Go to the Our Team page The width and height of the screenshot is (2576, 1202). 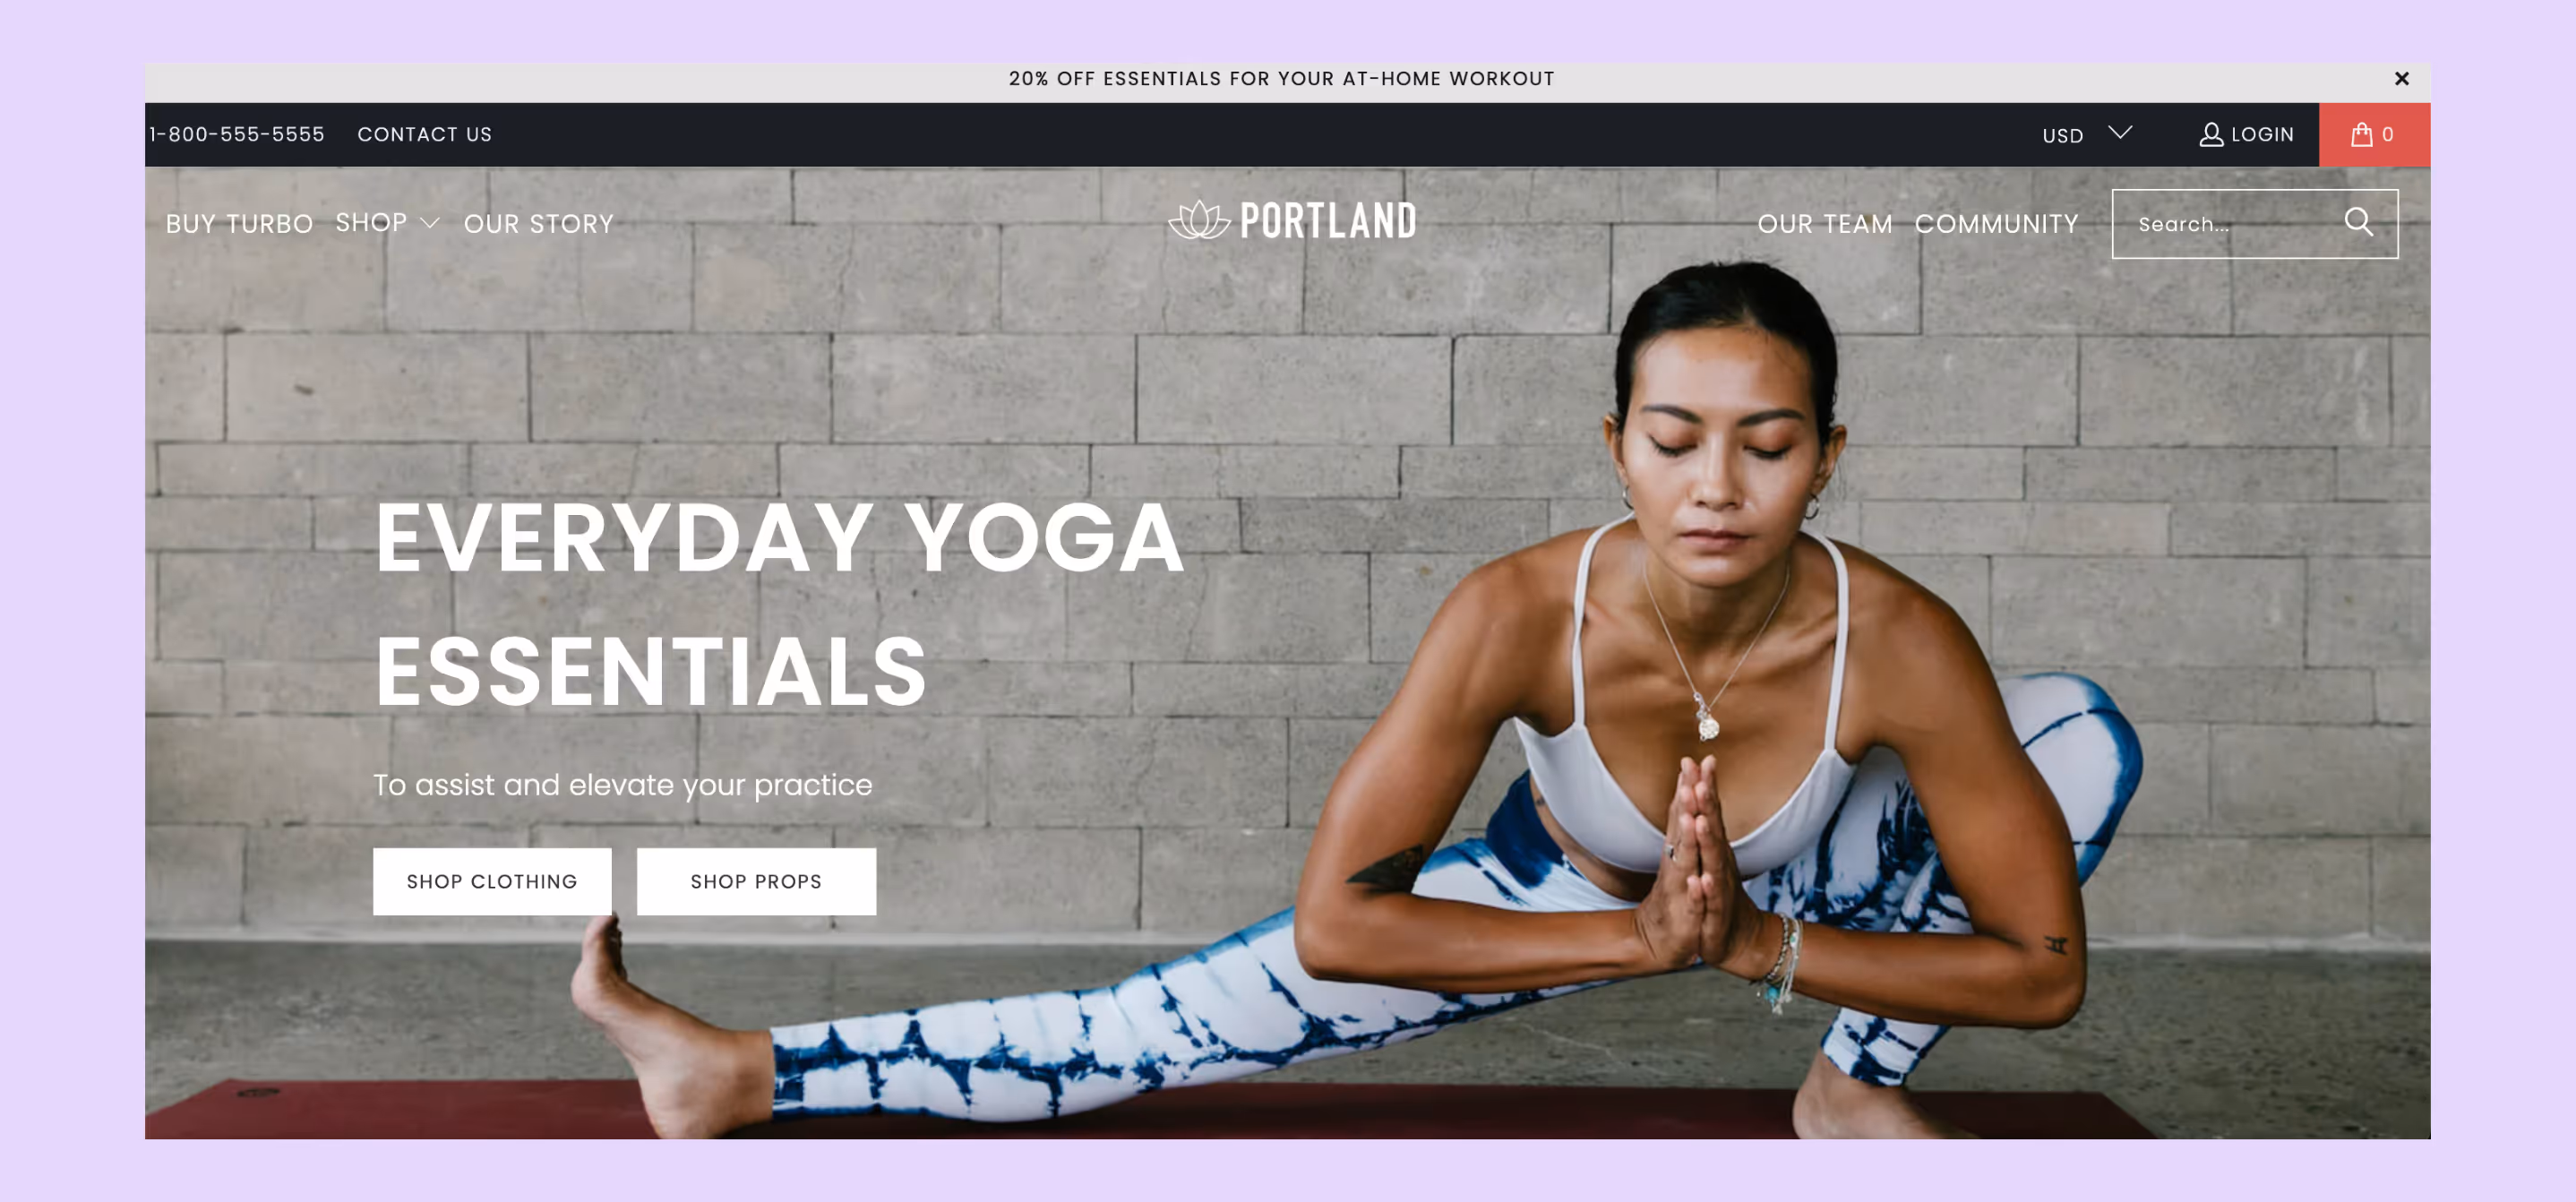point(1825,224)
